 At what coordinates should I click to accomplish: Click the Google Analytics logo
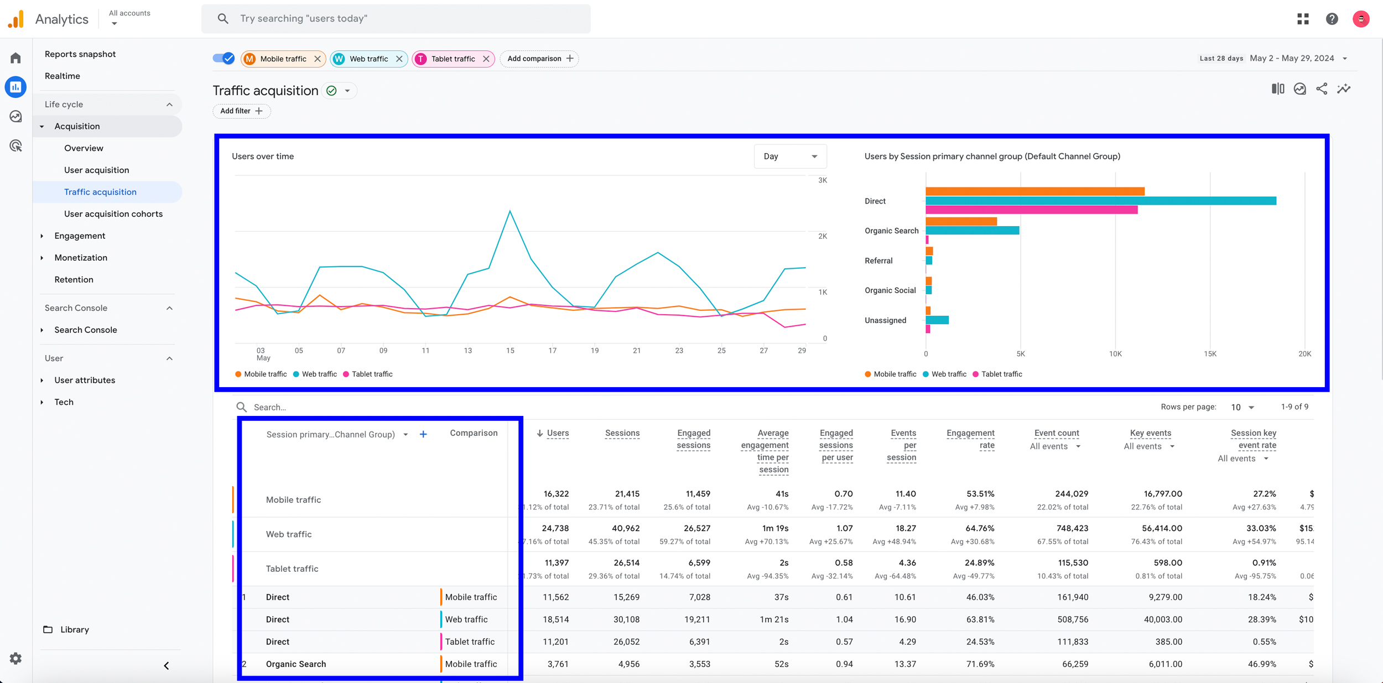tap(16, 19)
